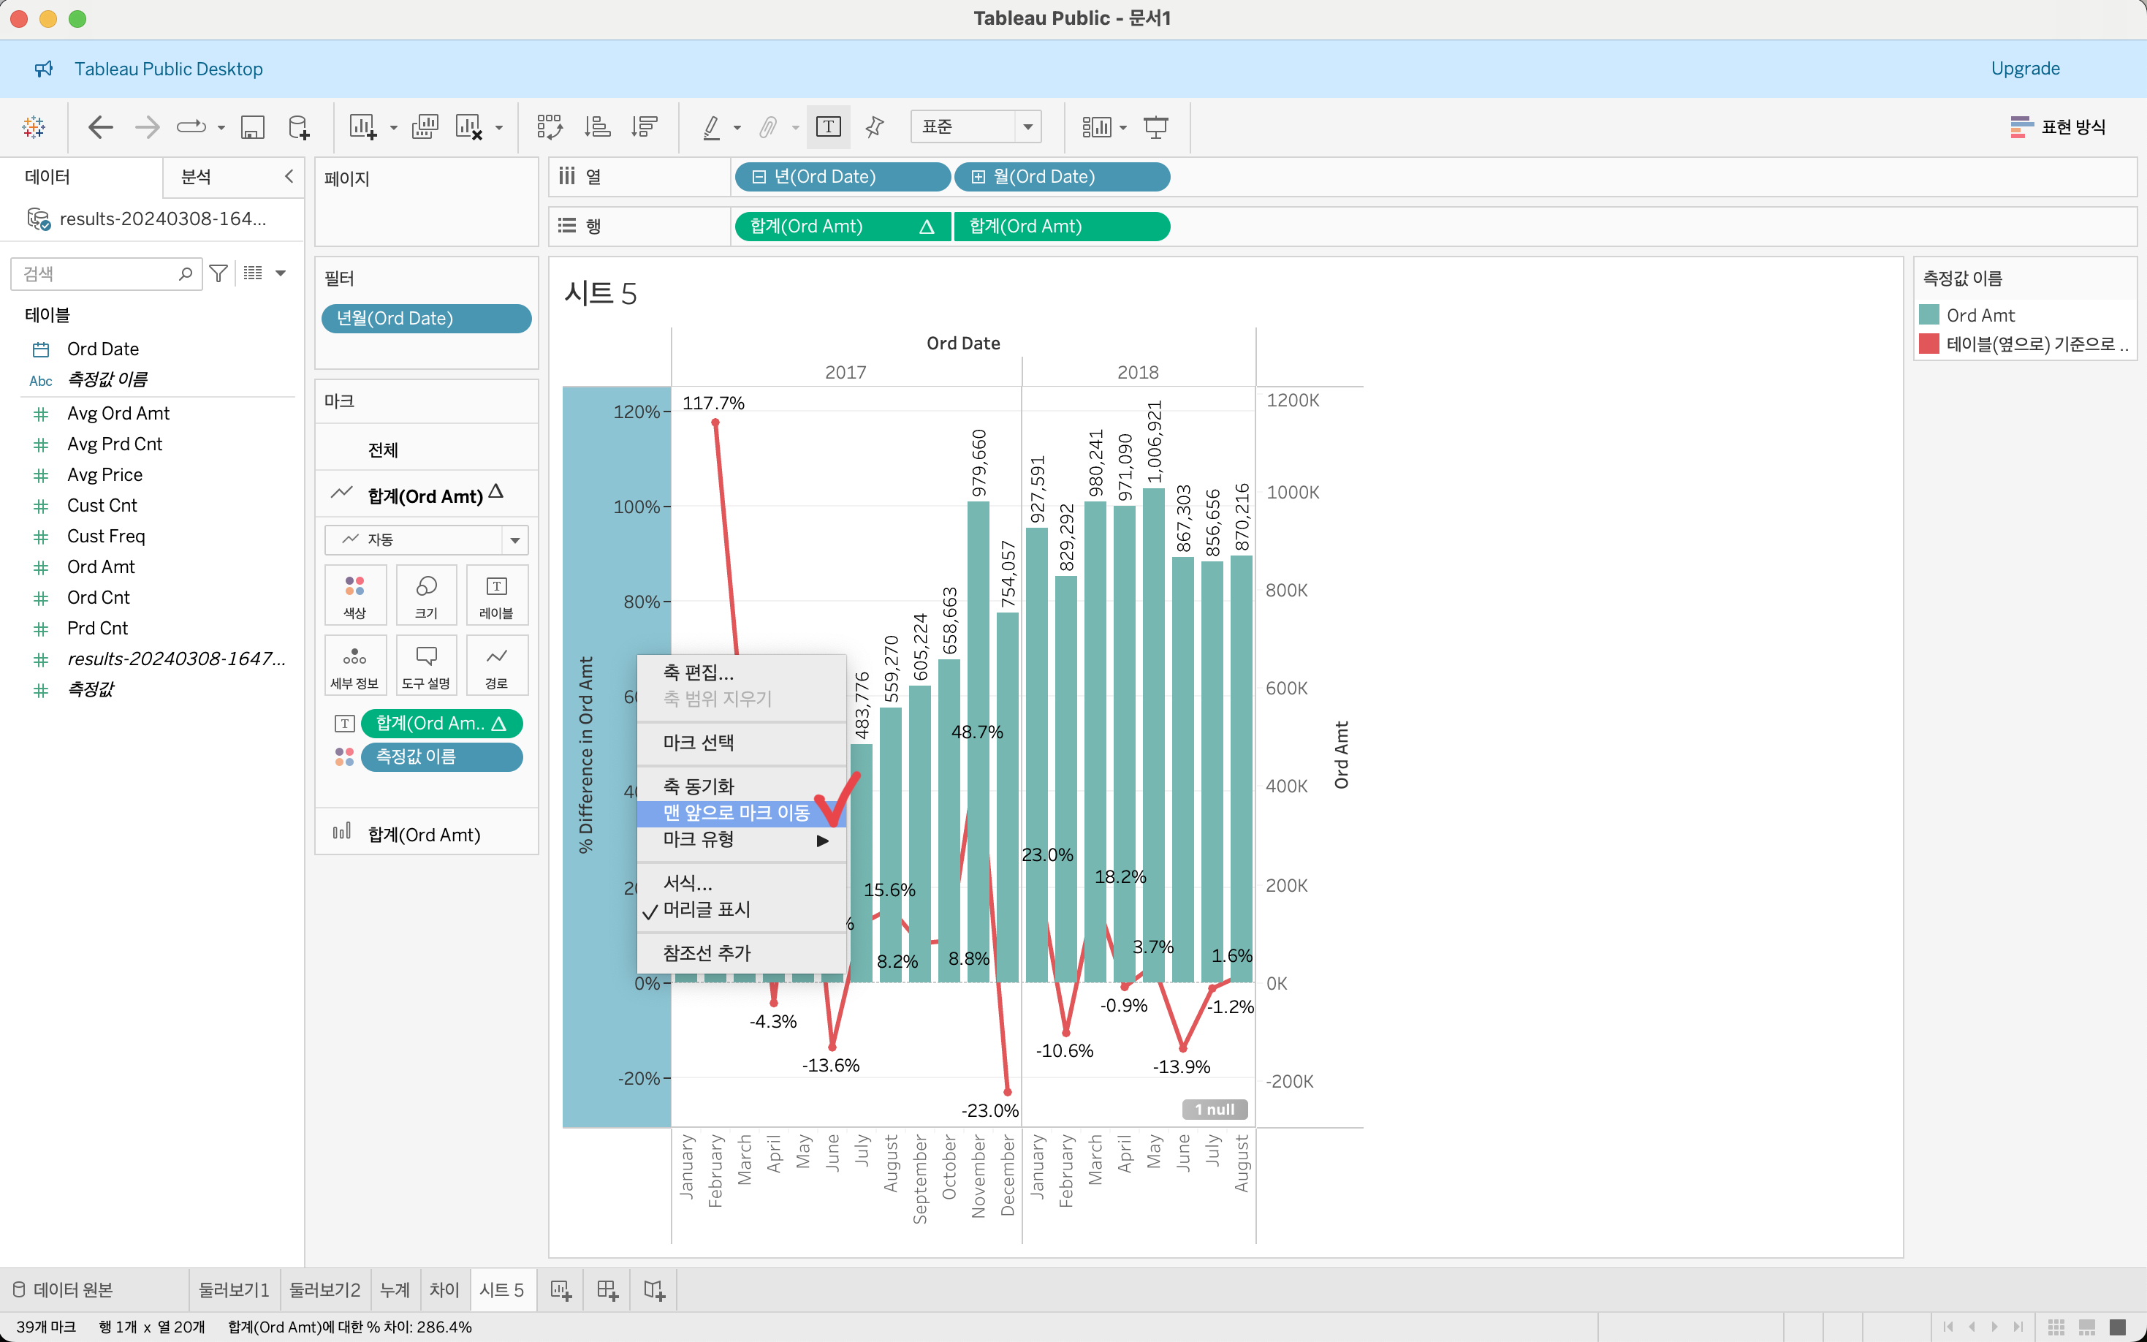The image size is (2147, 1342).
Task: Open the Label marks card button
Action: pos(496,595)
